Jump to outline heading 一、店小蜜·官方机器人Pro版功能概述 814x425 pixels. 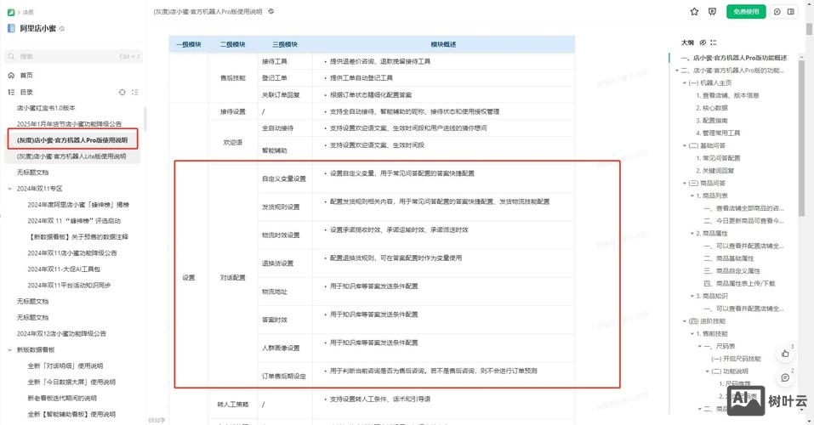coord(733,58)
